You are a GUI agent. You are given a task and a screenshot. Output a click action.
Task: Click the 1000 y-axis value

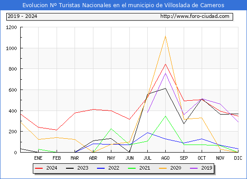pos(11,48)
